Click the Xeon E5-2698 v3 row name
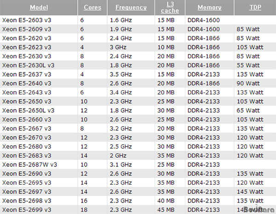The image size is (276, 214). tap(27, 201)
